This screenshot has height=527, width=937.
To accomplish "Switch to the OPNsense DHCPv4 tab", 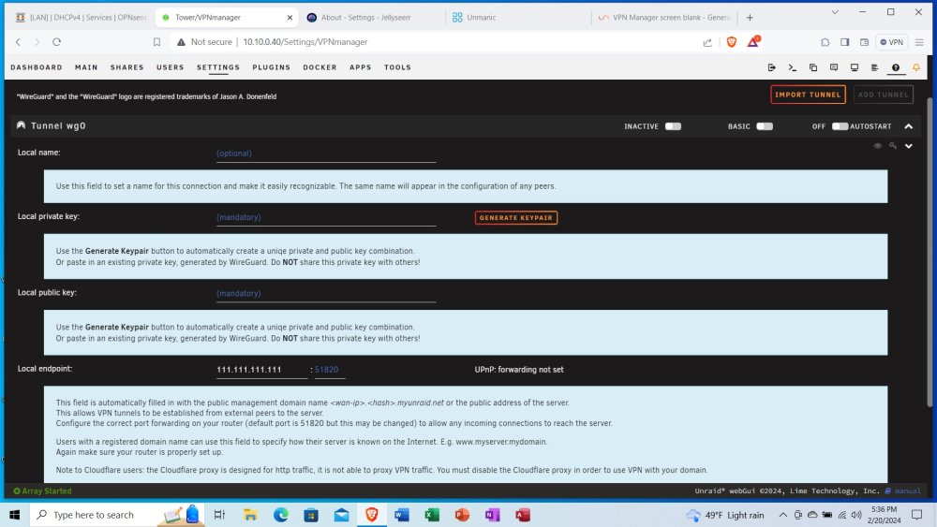I will click(x=82, y=17).
